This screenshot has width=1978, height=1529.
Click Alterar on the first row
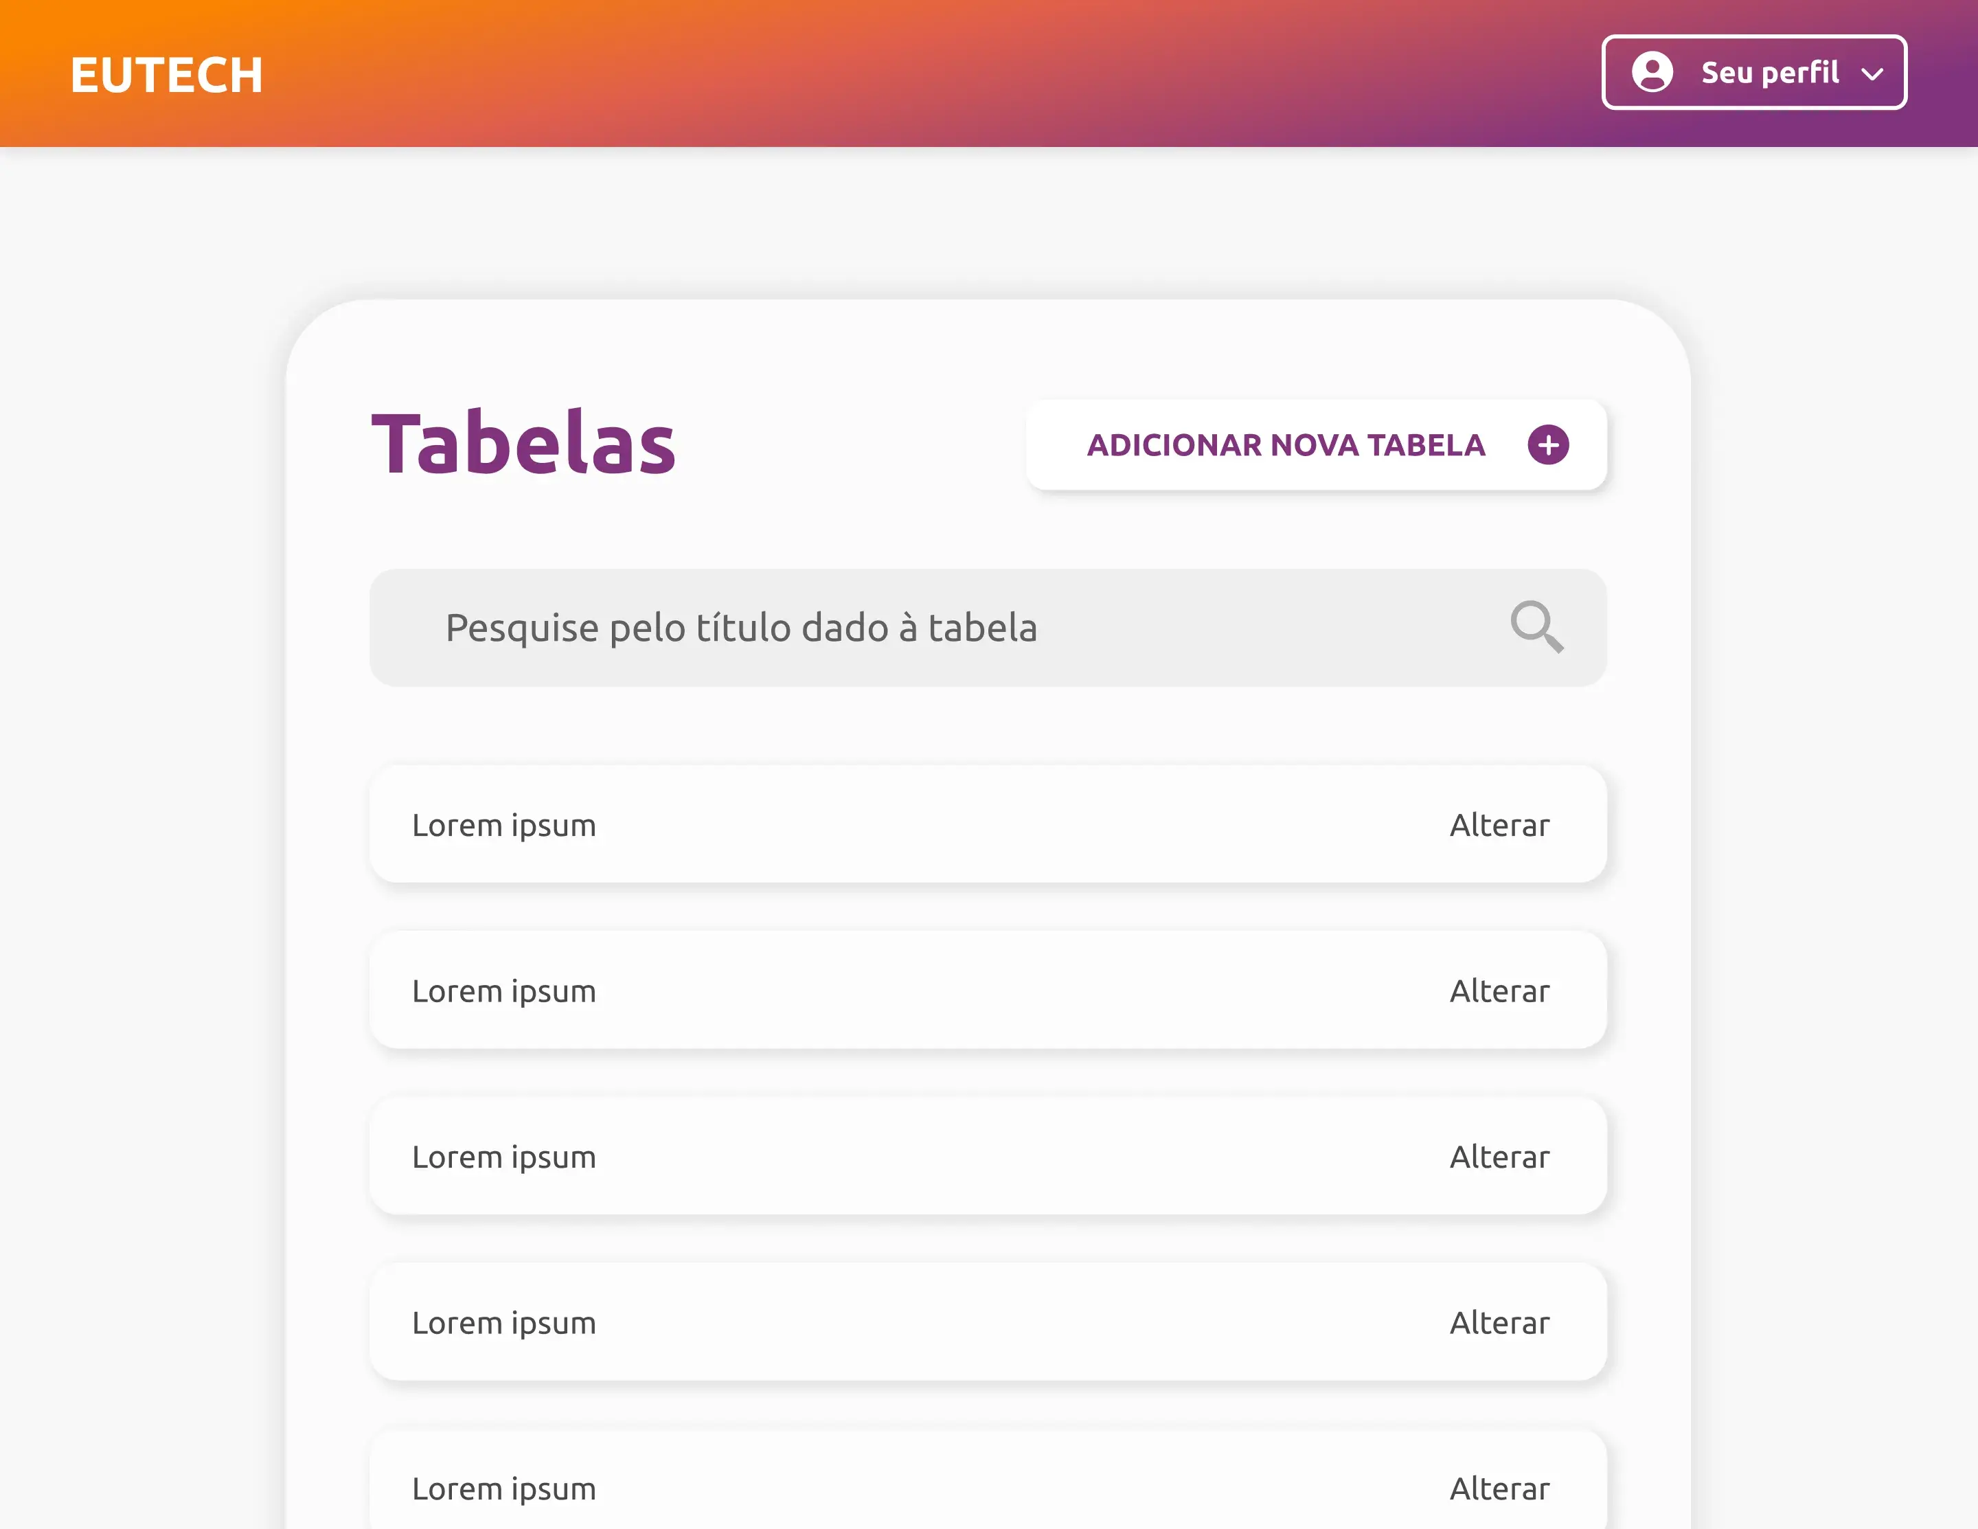[1499, 825]
